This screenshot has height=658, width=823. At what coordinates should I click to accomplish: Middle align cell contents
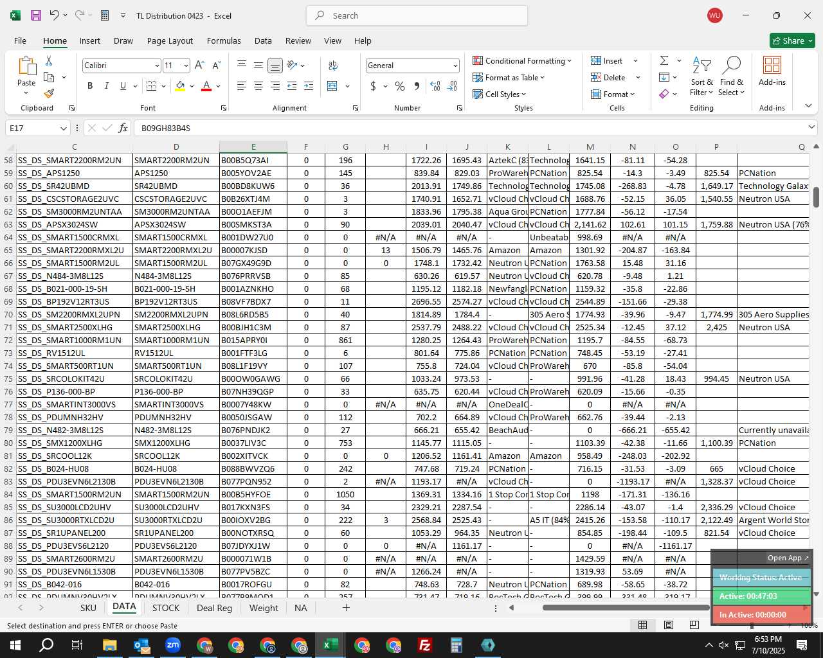[x=258, y=65]
